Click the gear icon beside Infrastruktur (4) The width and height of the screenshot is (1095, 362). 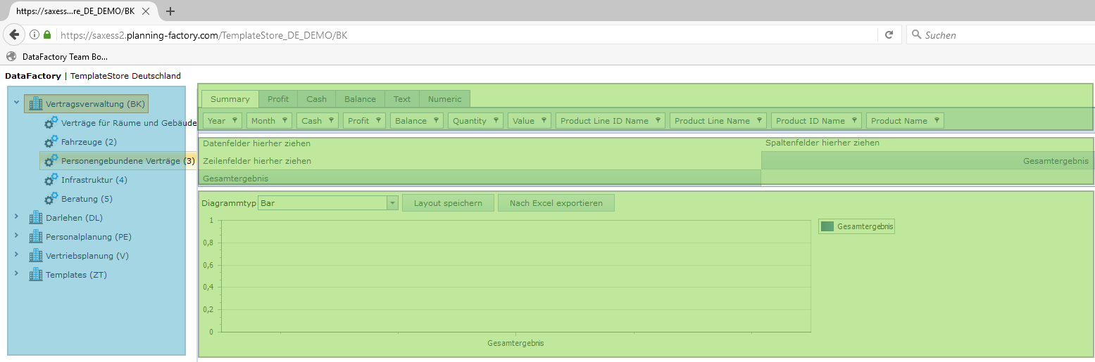(x=51, y=180)
